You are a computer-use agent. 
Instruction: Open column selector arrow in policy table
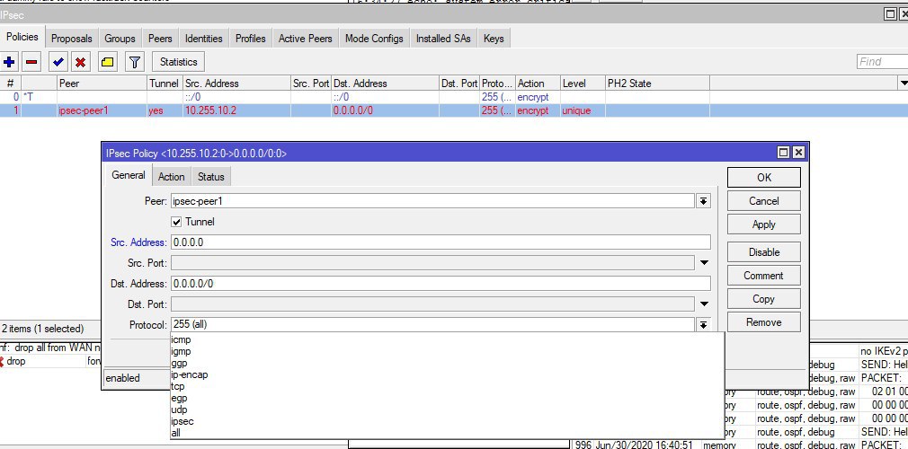[x=903, y=84]
